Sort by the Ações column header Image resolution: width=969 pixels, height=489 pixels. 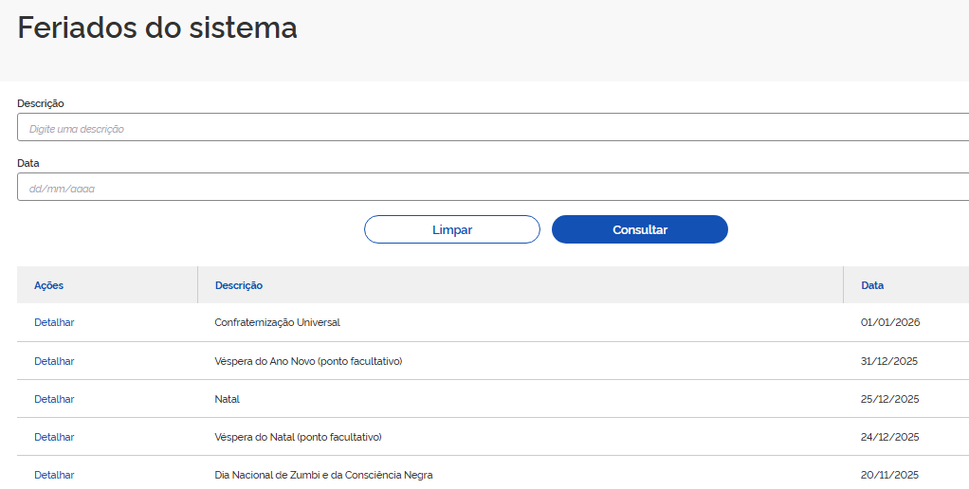click(x=49, y=285)
